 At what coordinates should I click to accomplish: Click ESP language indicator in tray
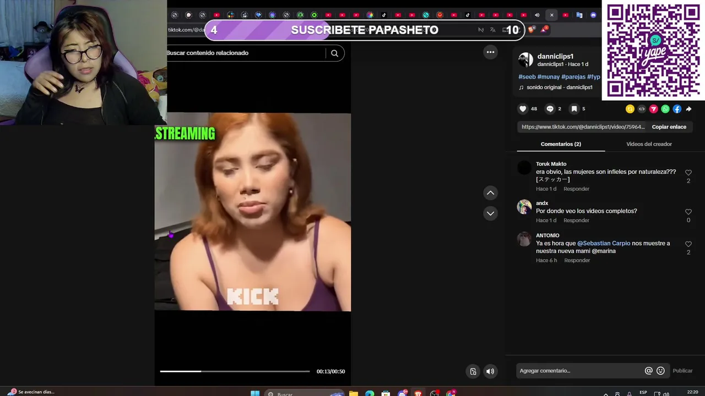click(643, 392)
